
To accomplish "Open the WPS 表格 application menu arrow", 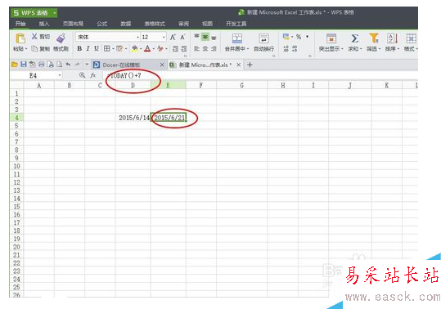I will click(54, 13).
